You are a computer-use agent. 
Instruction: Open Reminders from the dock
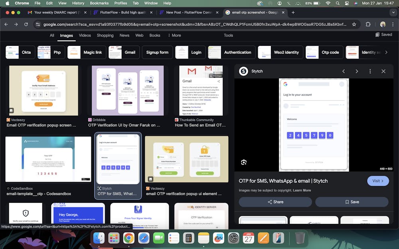(174, 238)
